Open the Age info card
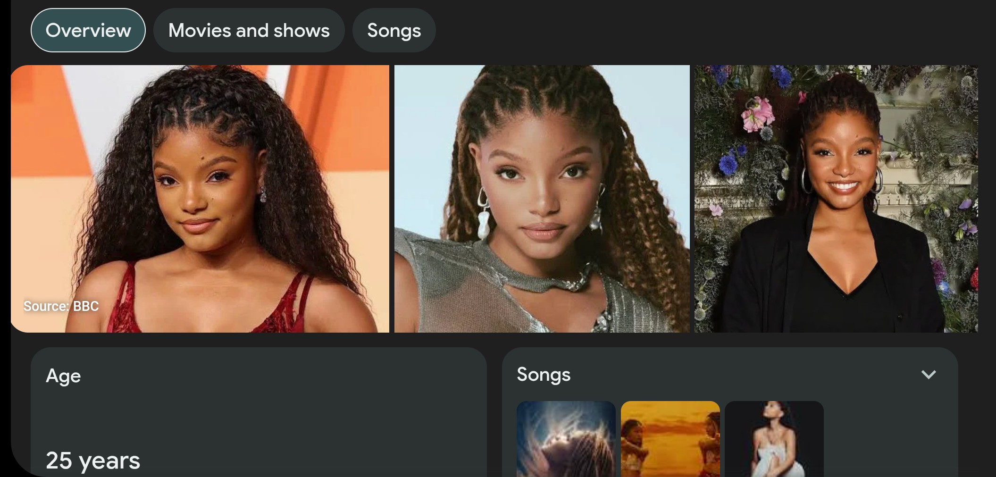Image resolution: width=996 pixels, height=477 pixels. click(x=259, y=412)
